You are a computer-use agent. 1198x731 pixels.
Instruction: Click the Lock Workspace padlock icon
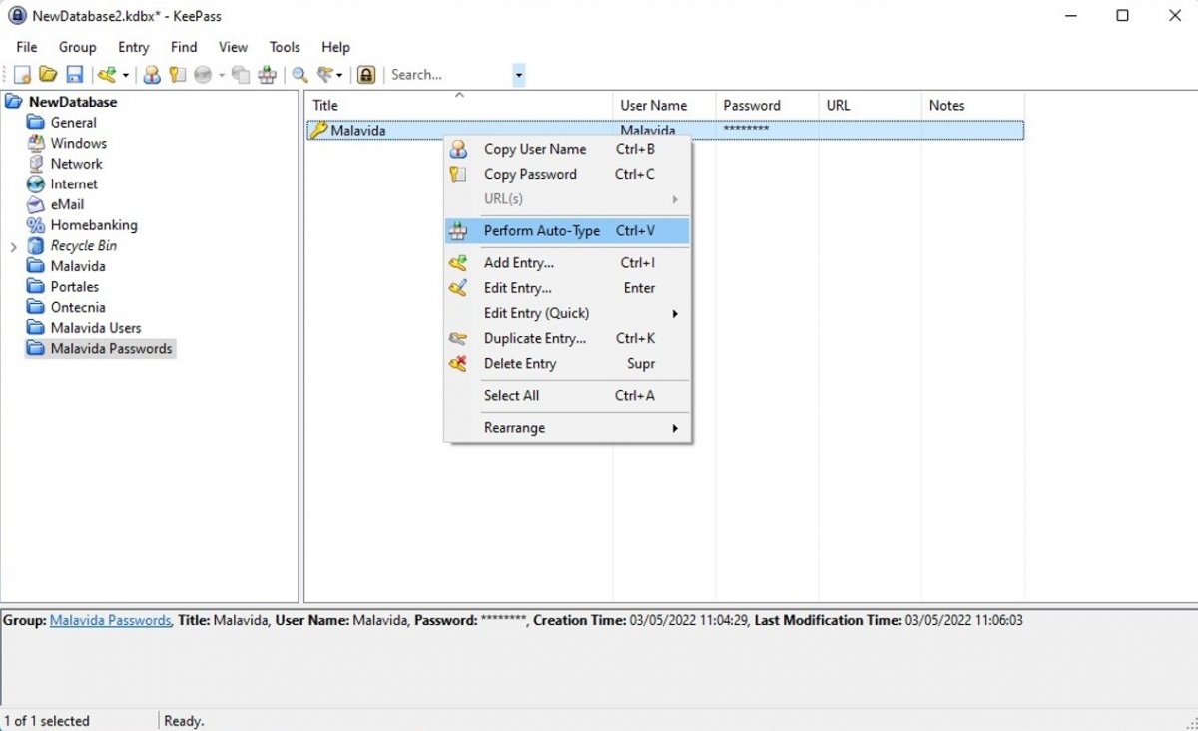click(366, 75)
